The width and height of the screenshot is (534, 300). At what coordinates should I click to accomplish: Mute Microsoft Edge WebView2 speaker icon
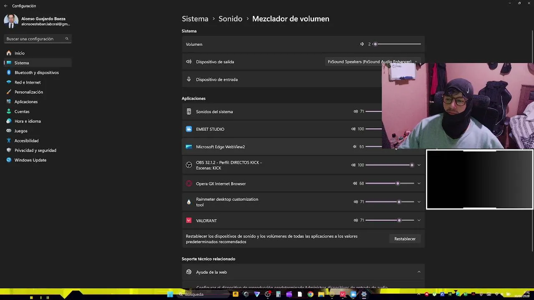click(x=355, y=147)
